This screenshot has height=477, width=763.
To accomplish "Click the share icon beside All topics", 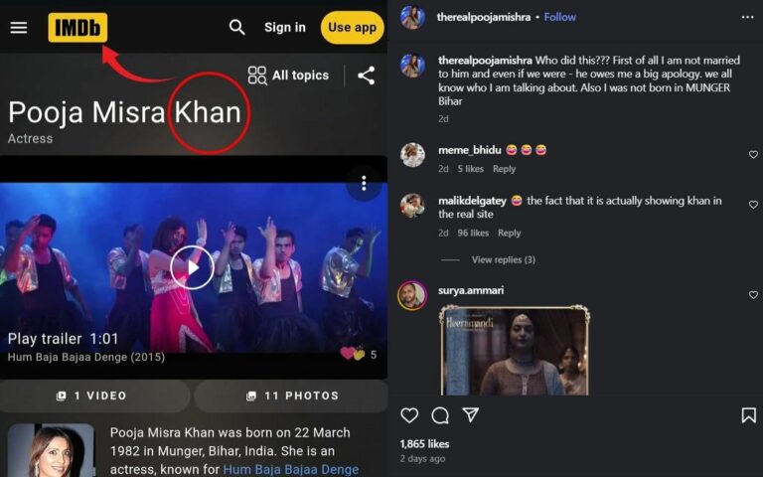I will [366, 76].
